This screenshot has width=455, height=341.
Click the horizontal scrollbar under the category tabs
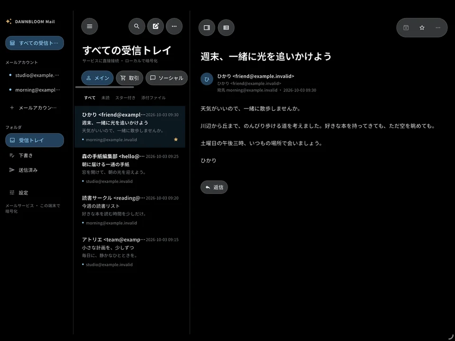click(x=105, y=87)
